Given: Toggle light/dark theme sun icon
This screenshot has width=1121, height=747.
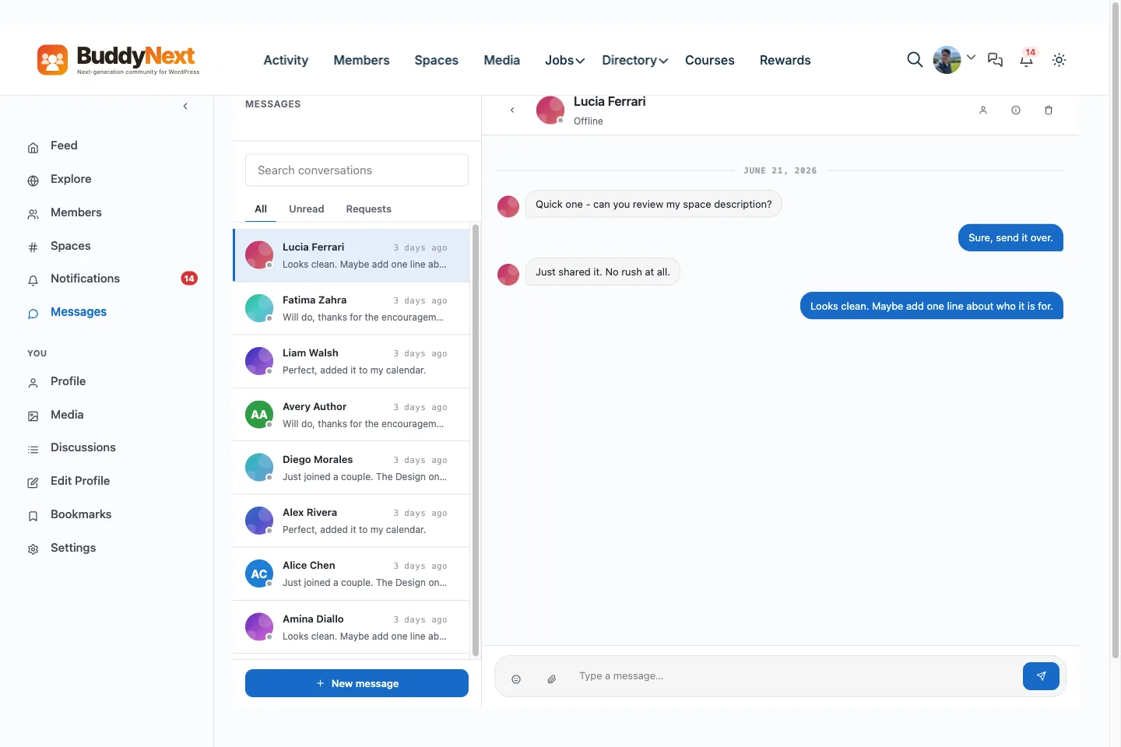Looking at the screenshot, I should point(1059,60).
